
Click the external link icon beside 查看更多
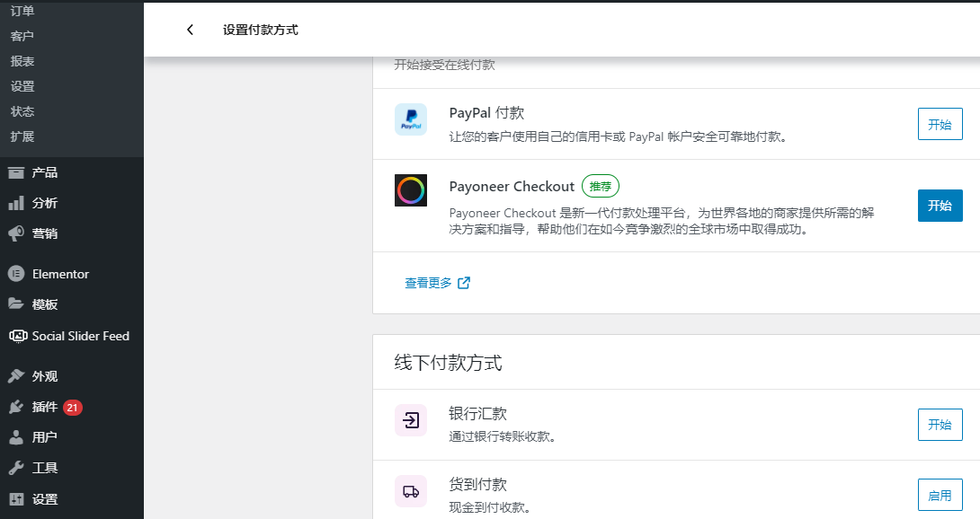[464, 283]
